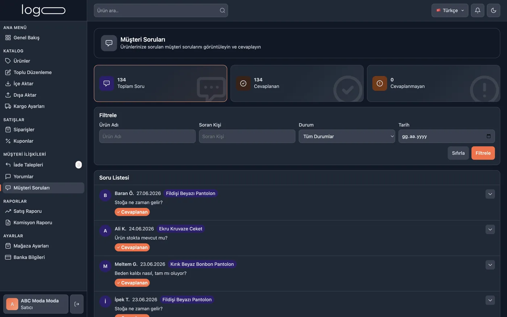
Task: Click the Siparişler bag icon
Action: click(x=8, y=130)
